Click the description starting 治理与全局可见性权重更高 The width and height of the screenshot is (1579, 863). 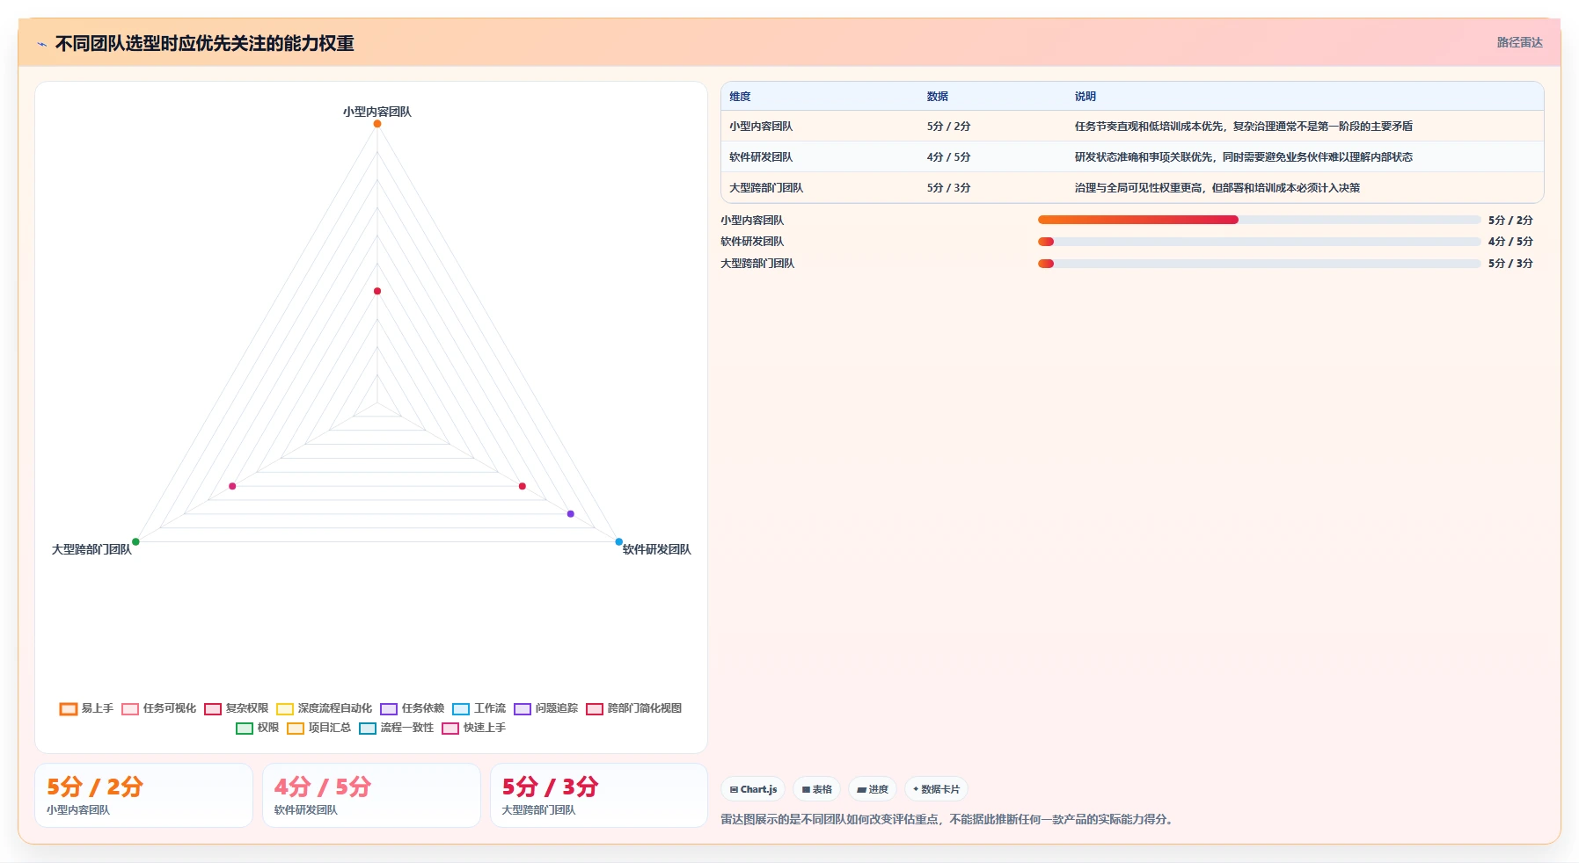1217,188
